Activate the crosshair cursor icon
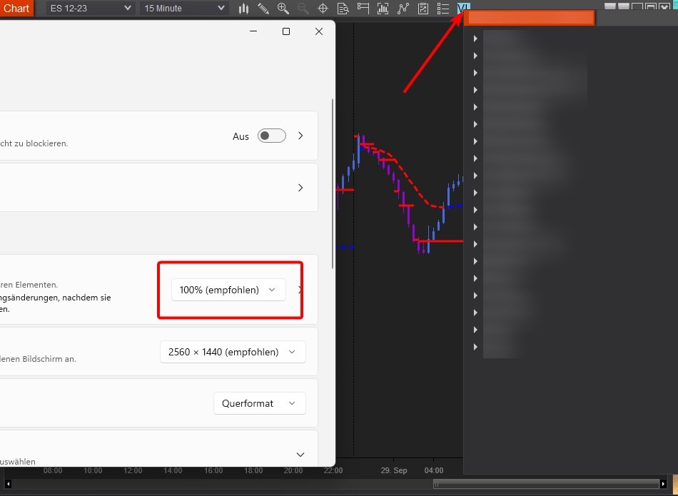Image resolution: width=678 pixels, height=496 pixels. [323, 9]
